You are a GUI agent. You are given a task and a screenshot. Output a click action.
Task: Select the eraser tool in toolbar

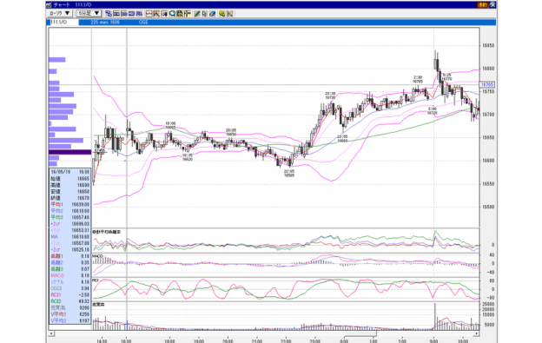pyautogui.click(x=212, y=14)
